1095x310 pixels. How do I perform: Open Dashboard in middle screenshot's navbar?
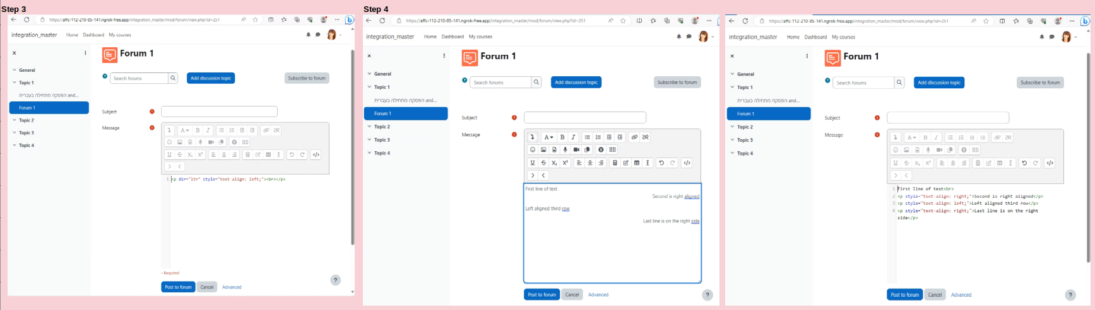point(453,37)
